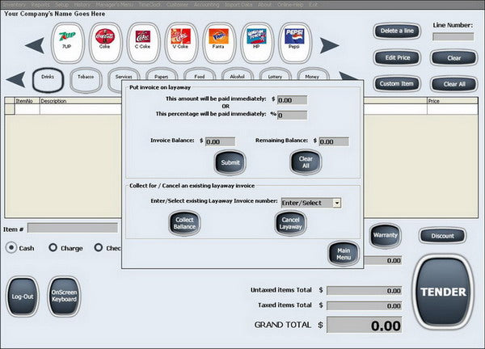Show next products with arrow beside Pepsi
This screenshot has height=349, width=485.
tap(330, 45)
